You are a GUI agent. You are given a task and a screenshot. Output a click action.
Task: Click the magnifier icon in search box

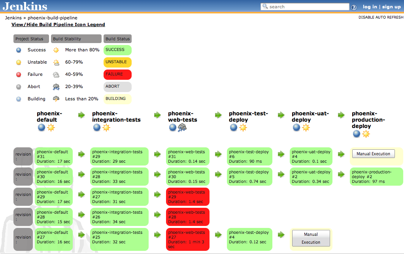[x=265, y=6]
